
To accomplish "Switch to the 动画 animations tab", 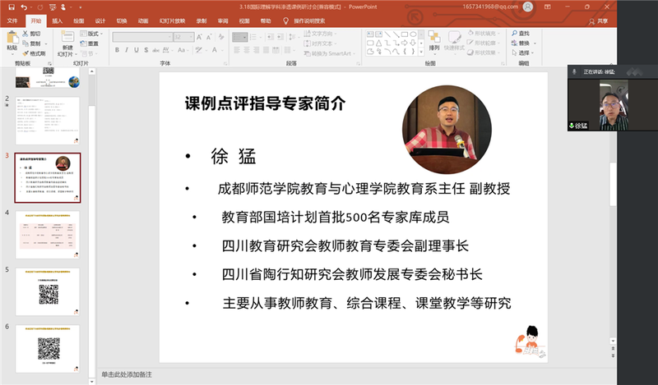I will tap(142, 21).
